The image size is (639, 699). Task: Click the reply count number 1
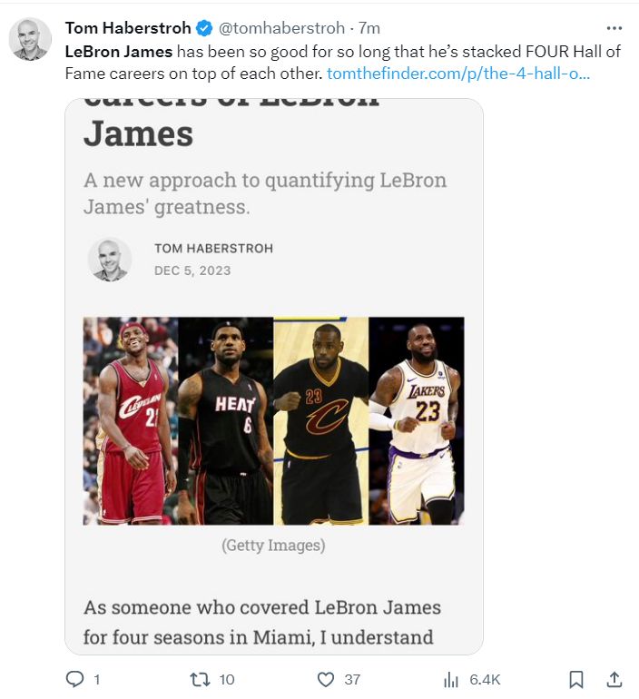point(97,679)
